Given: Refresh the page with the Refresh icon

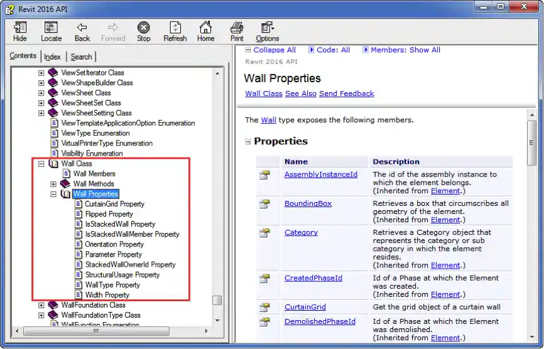Looking at the screenshot, I should tap(175, 28).
